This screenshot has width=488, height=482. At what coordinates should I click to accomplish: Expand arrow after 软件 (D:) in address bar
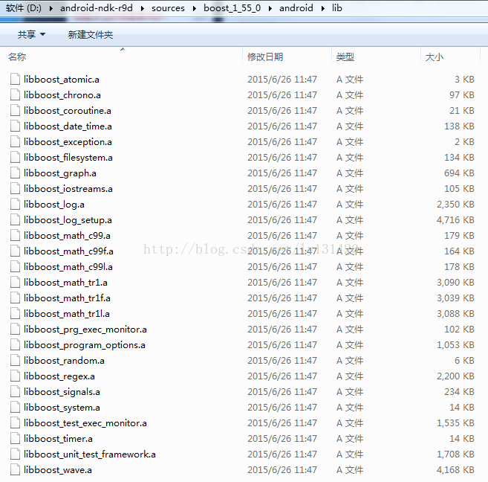point(51,8)
